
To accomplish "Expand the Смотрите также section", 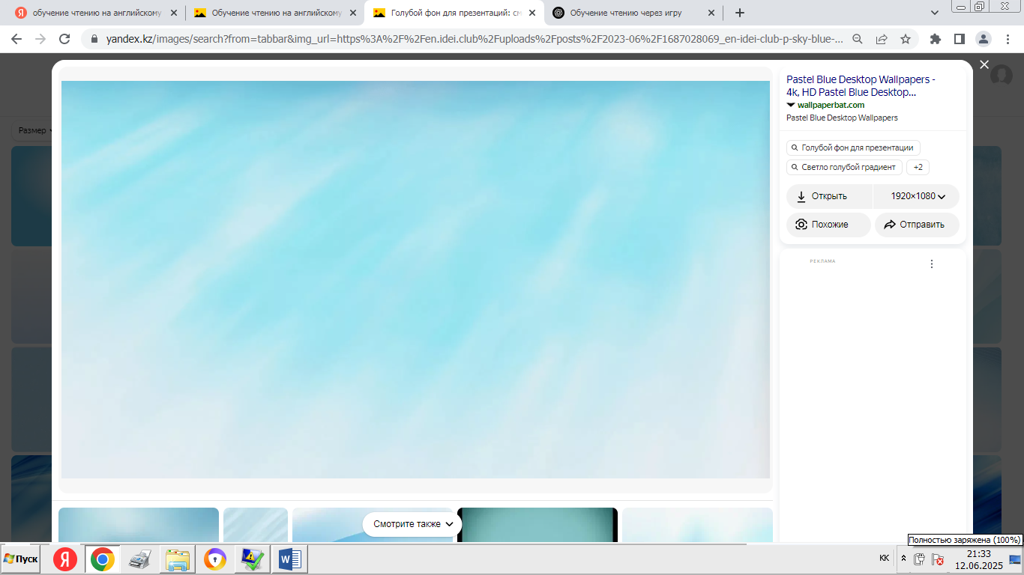I will click(412, 524).
